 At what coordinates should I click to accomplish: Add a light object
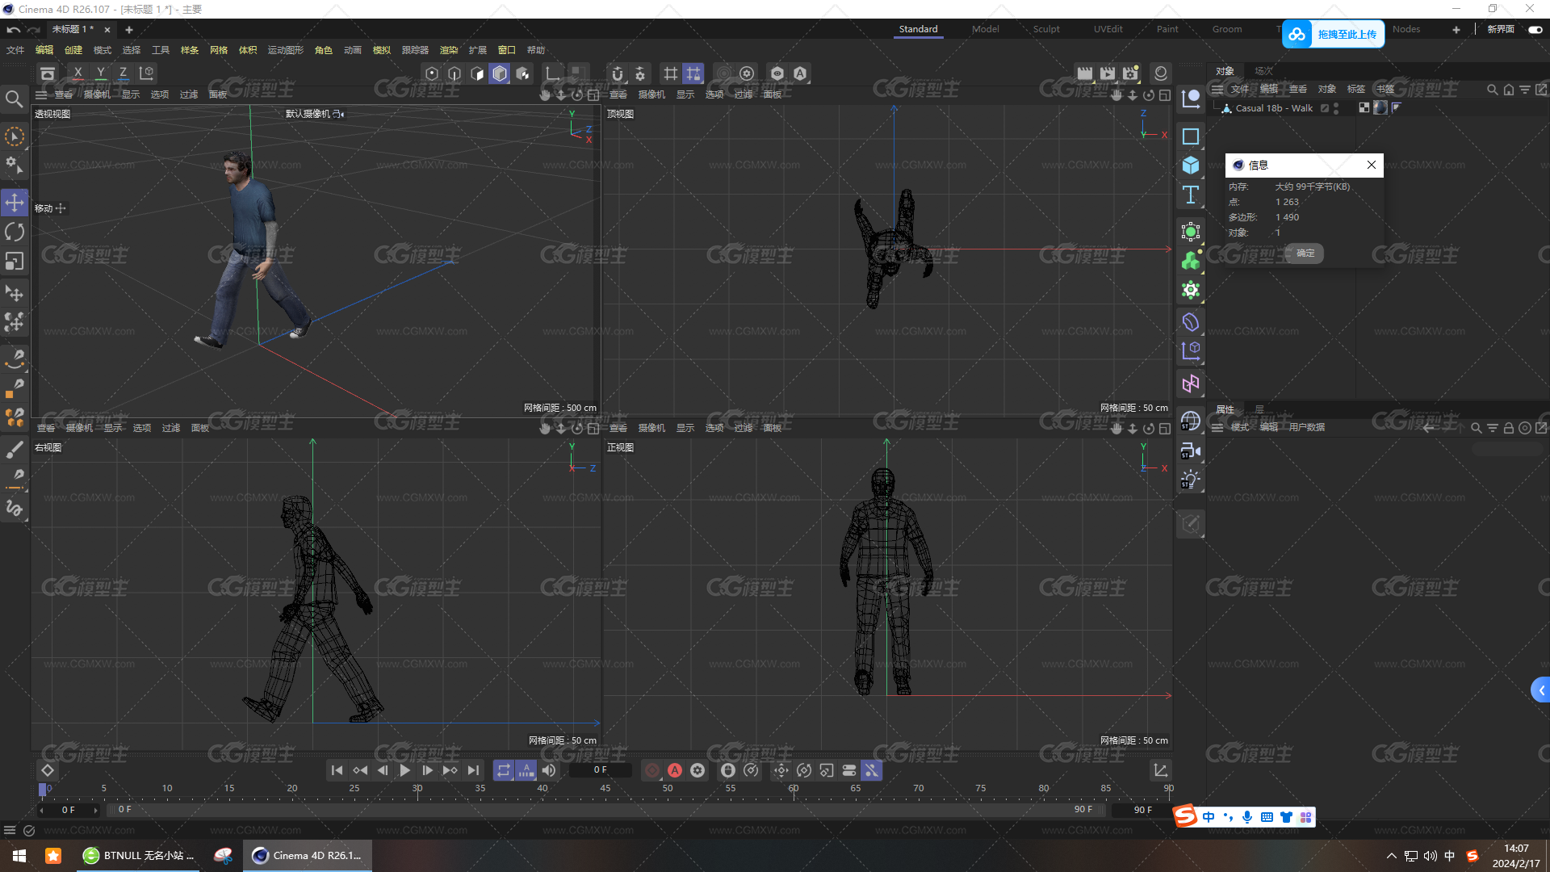[x=1191, y=480]
